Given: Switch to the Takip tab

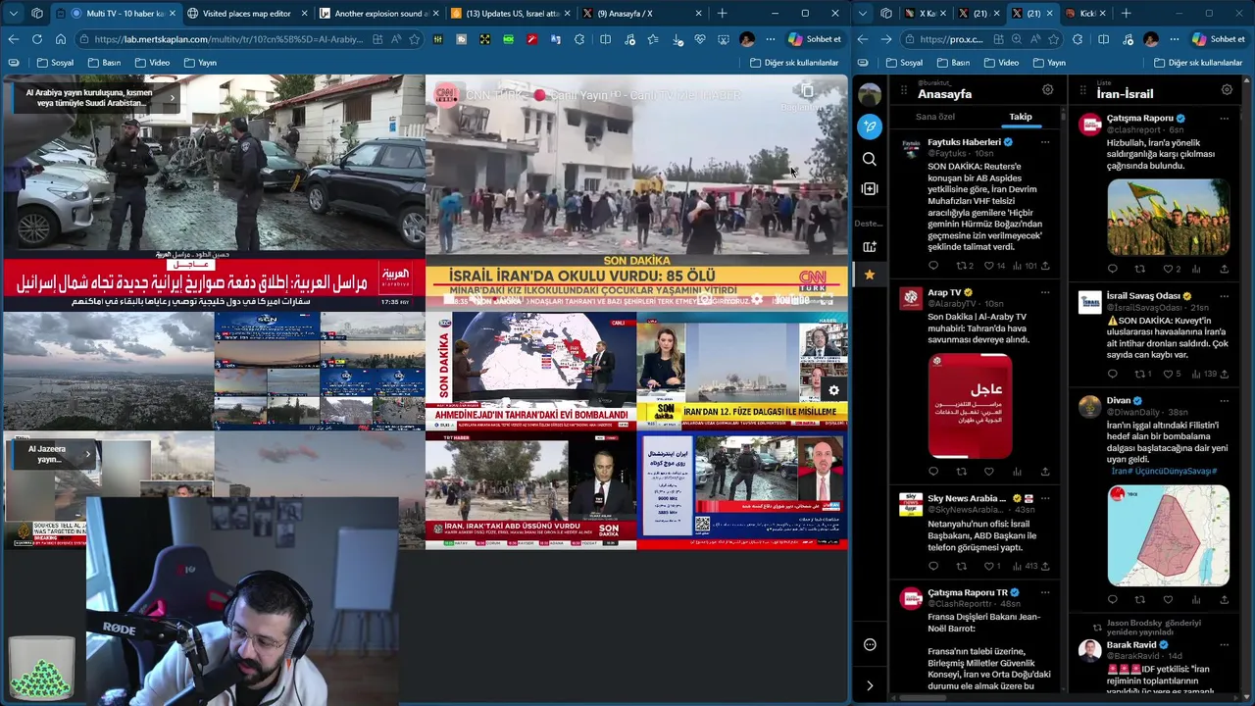Looking at the screenshot, I should click(x=1021, y=117).
